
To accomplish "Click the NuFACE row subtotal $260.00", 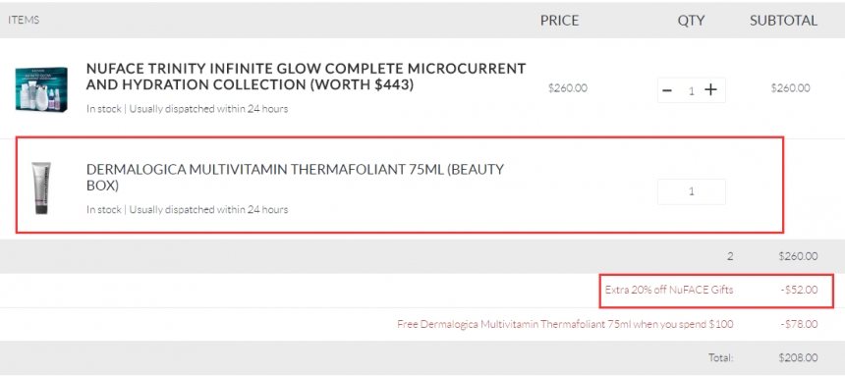I will [x=790, y=88].
